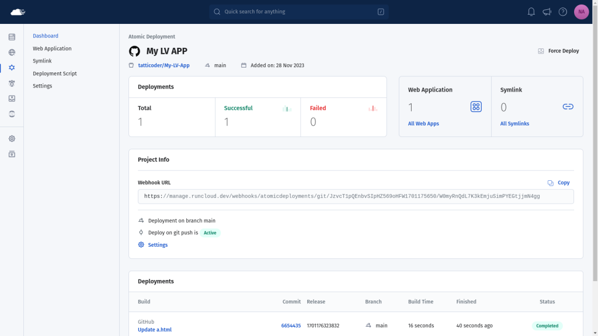The image size is (598, 336).
Task: Open the NA user avatar menu
Action: (581, 12)
